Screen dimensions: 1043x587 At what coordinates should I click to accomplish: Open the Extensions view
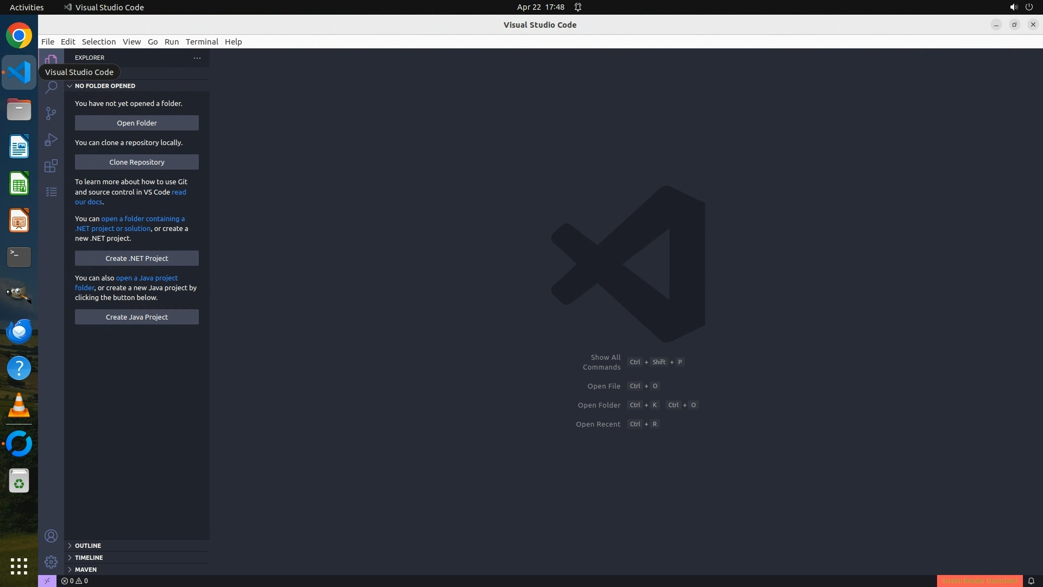click(x=51, y=166)
